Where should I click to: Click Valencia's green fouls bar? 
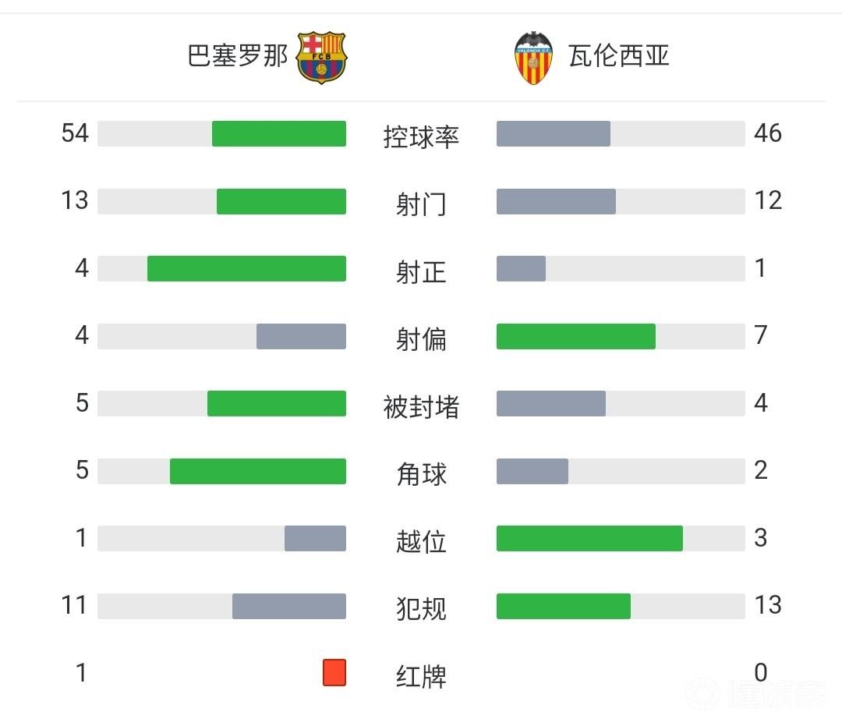[x=564, y=606]
